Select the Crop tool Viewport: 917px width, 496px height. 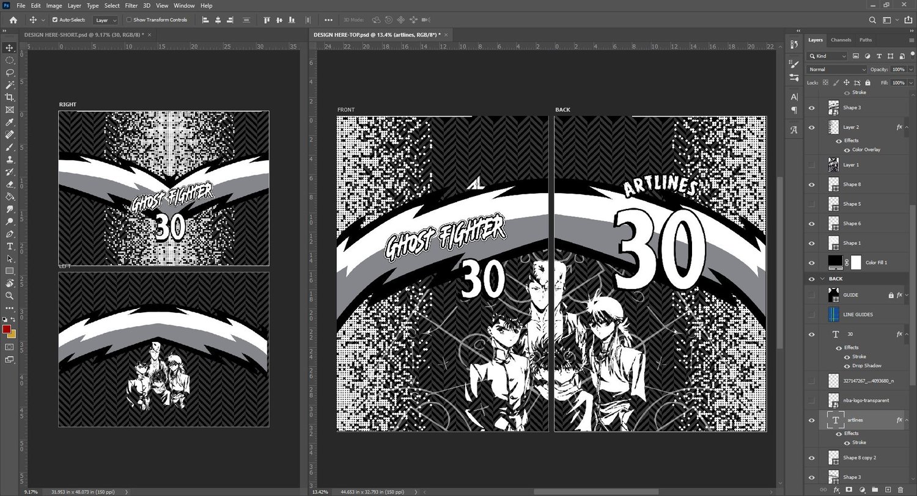point(9,97)
